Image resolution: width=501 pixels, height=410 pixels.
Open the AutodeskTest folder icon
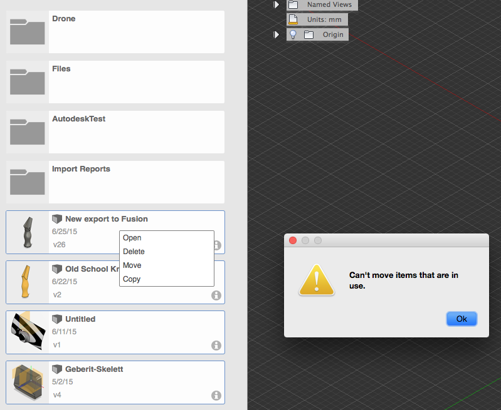[27, 132]
